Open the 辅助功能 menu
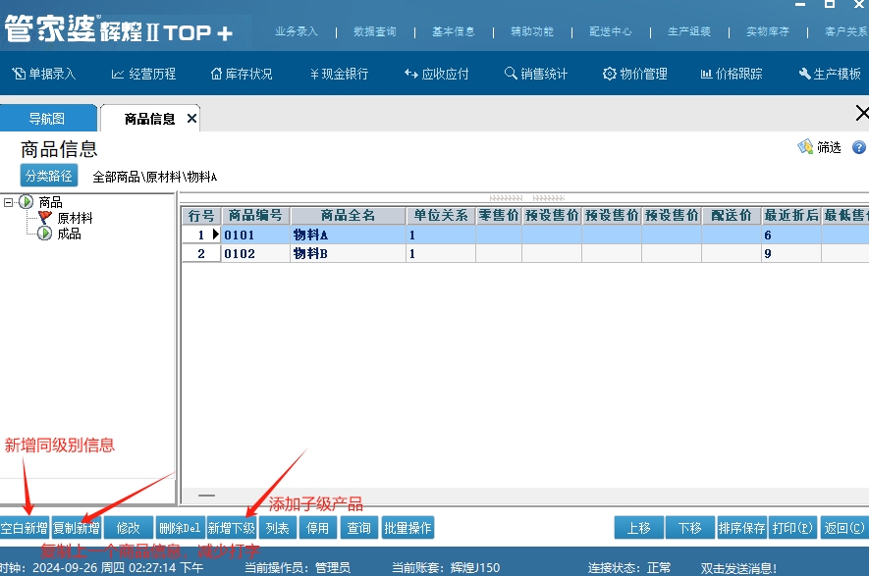Viewport: 869px width, 576px height. (532, 31)
